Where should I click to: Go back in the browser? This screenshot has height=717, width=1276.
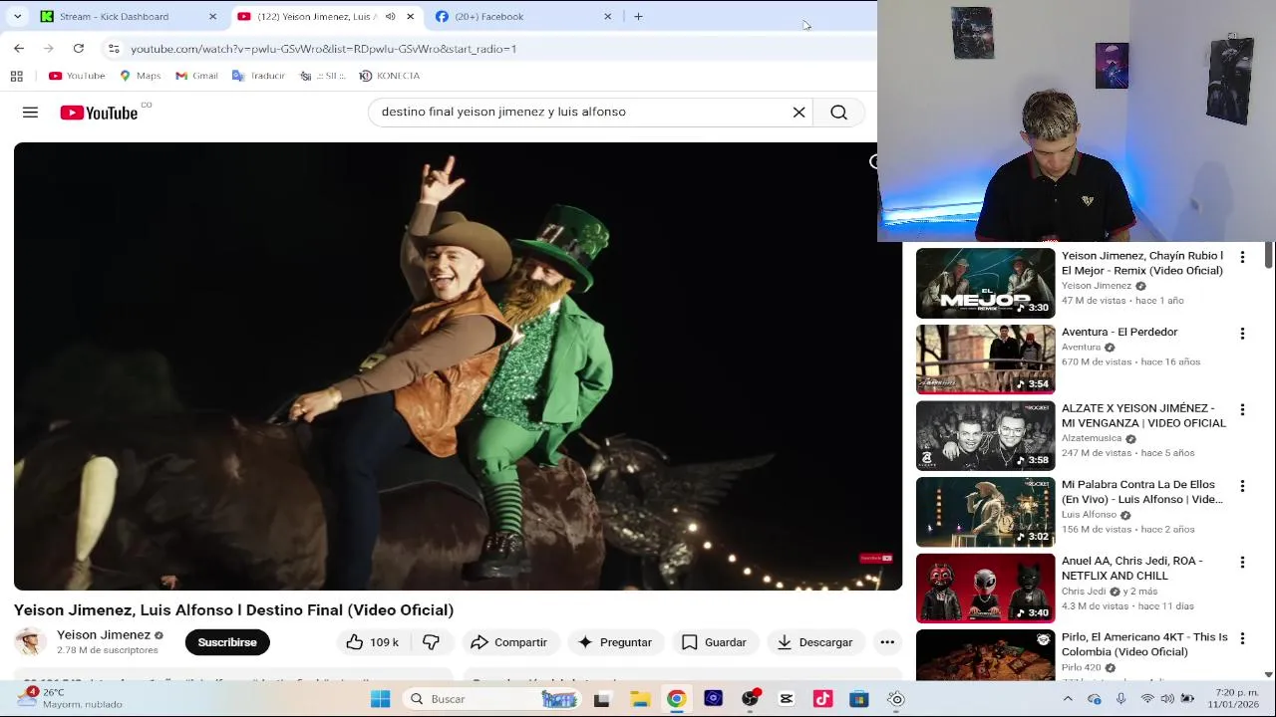(19, 48)
